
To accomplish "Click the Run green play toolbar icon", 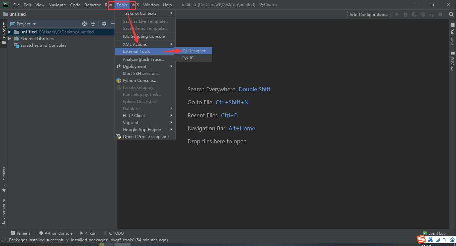I will tap(397, 14).
